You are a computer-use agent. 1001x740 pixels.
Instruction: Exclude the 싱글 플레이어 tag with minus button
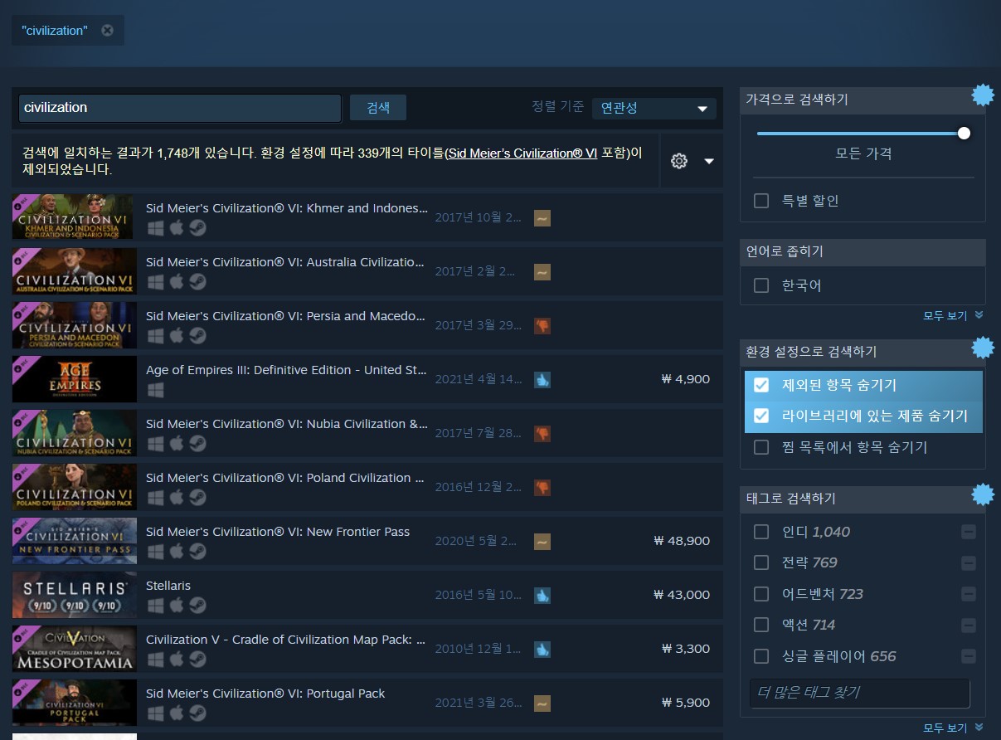[x=968, y=656]
